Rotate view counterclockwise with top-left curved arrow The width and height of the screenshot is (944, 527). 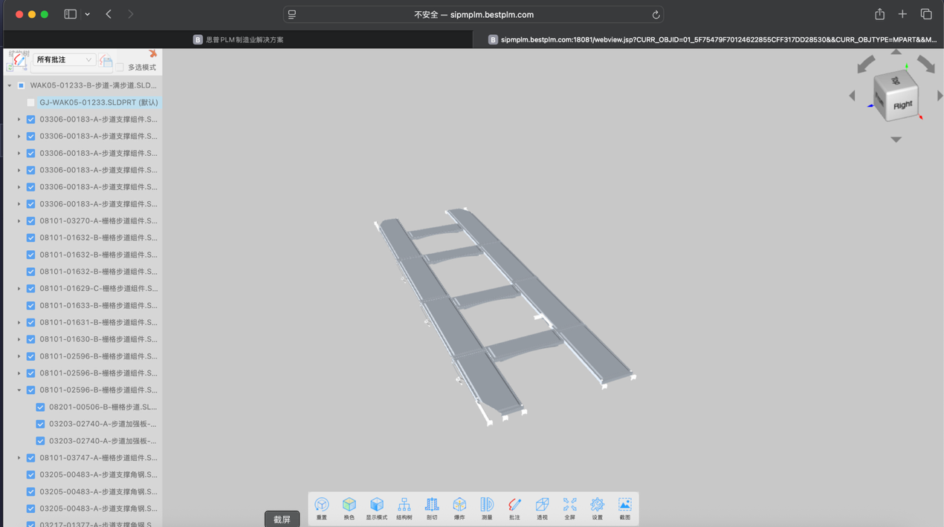[866, 65]
